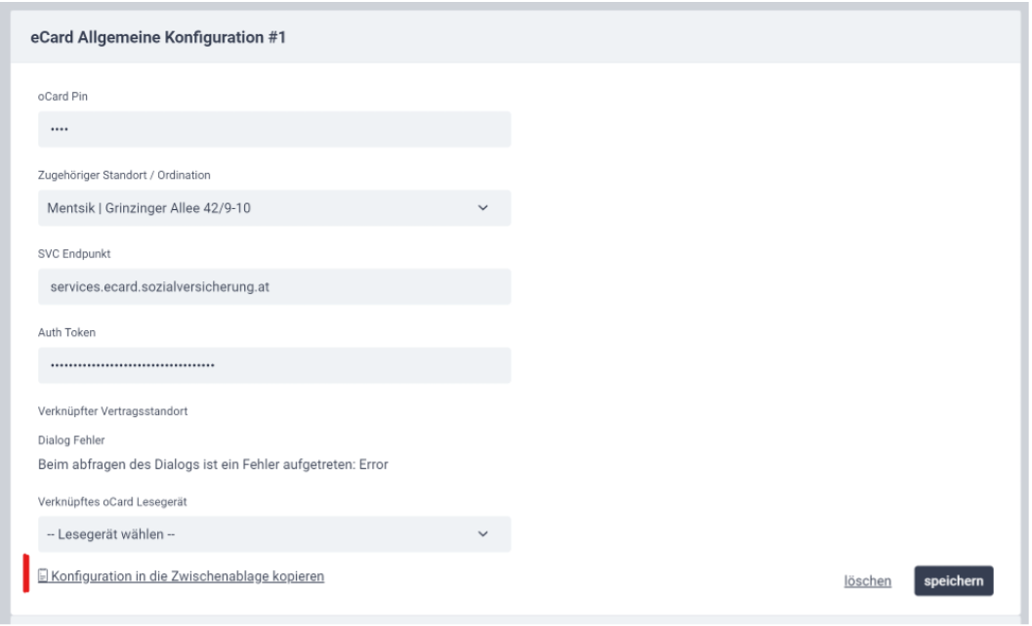Open the Zugehöriger Standort / Ordination dropdown
Viewport: 1032px width, 626px height.
(x=274, y=208)
